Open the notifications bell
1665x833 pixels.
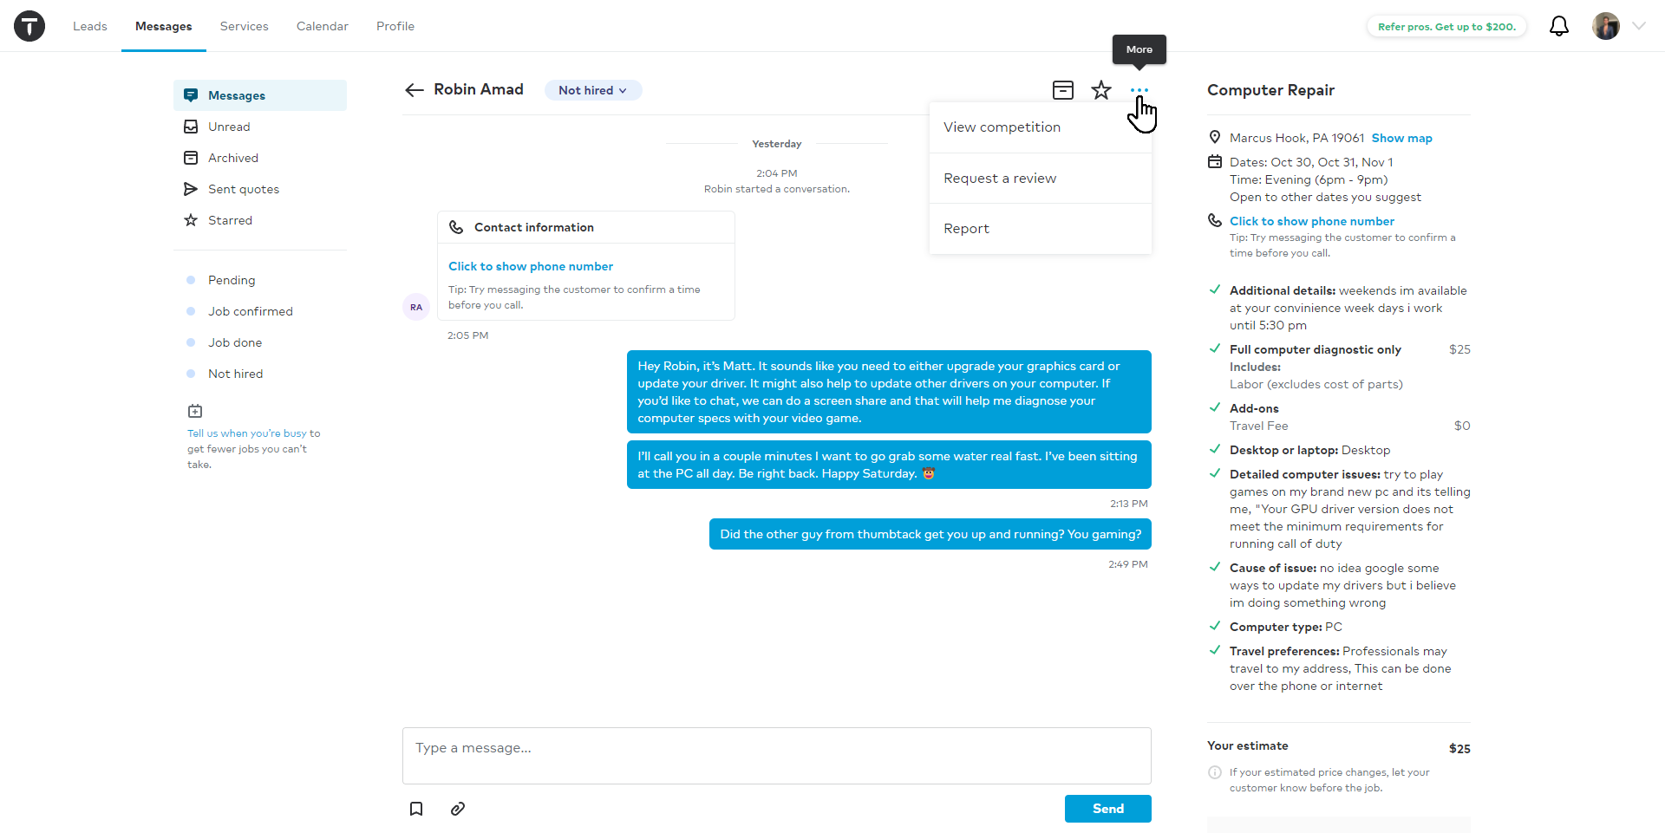tap(1559, 26)
